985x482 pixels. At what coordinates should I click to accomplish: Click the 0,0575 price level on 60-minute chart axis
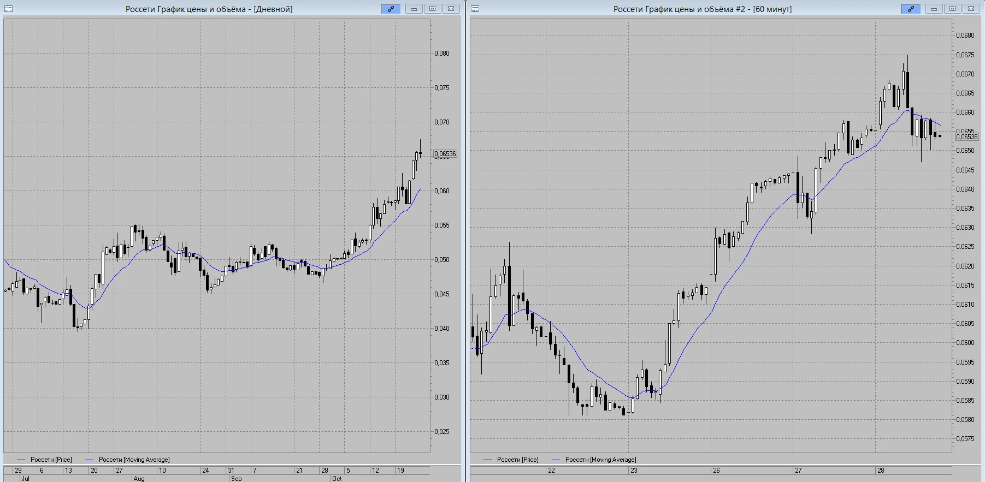pos(965,439)
